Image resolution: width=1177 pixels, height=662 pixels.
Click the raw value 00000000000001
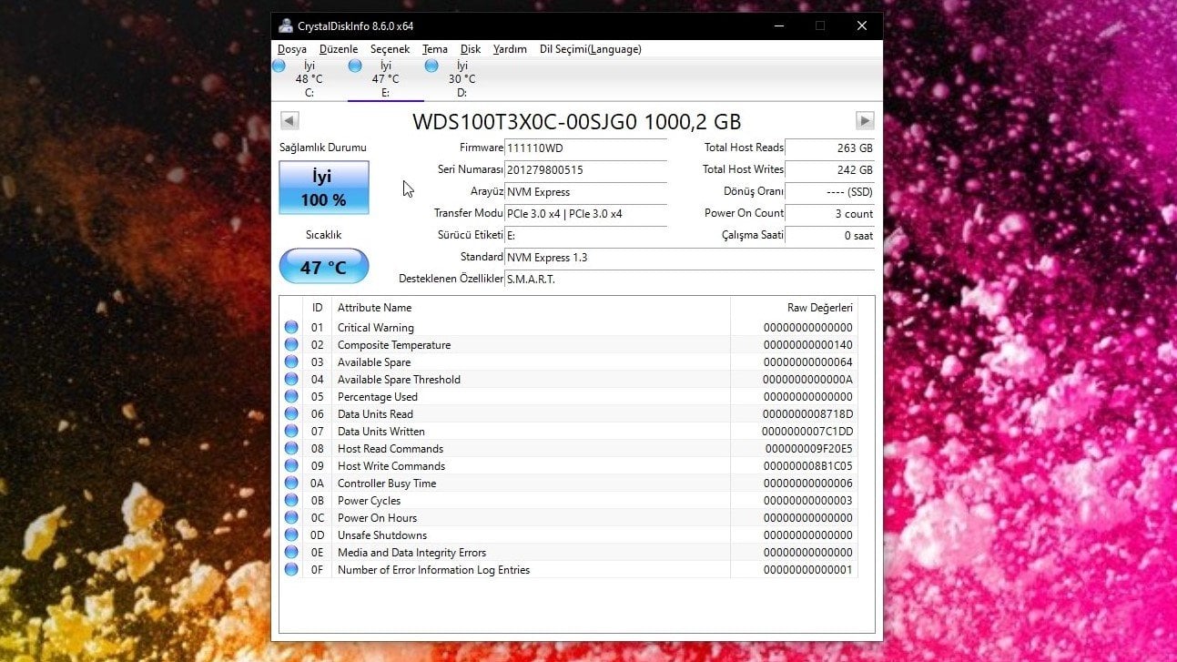point(808,570)
